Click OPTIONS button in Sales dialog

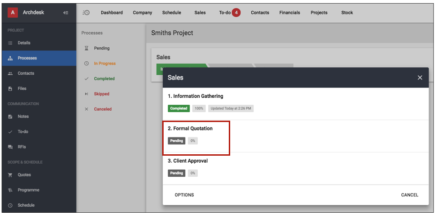(184, 195)
